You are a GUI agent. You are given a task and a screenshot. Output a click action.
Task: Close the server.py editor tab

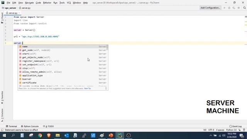click(19, 13)
